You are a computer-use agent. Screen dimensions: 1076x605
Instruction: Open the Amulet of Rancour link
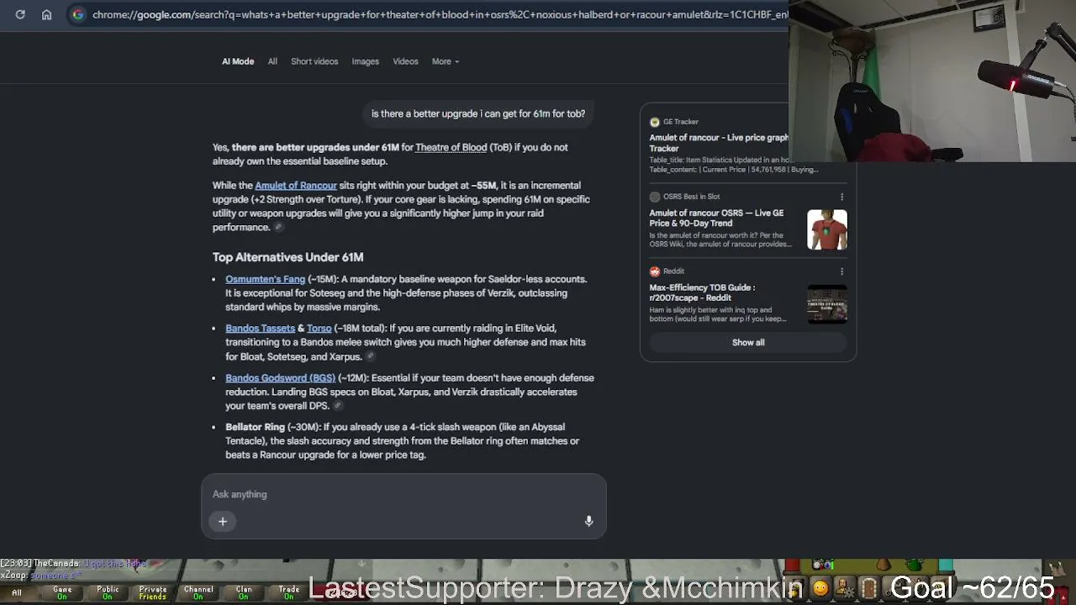[296, 186]
